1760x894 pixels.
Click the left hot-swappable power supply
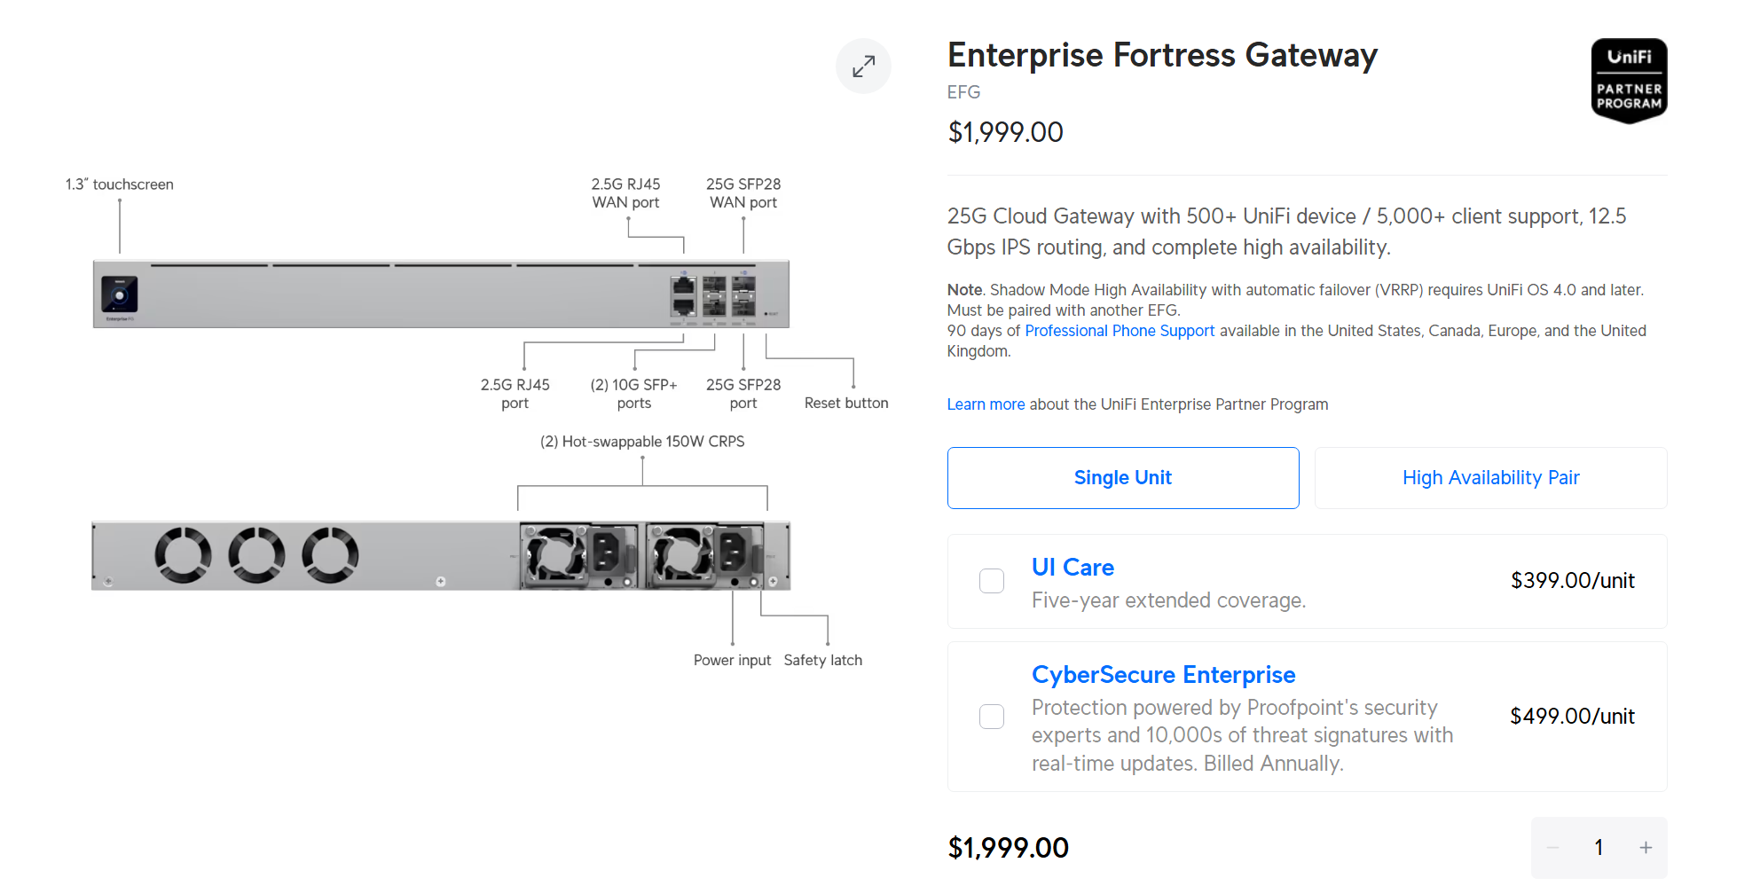pyautogui.click(x=578, y=556)
